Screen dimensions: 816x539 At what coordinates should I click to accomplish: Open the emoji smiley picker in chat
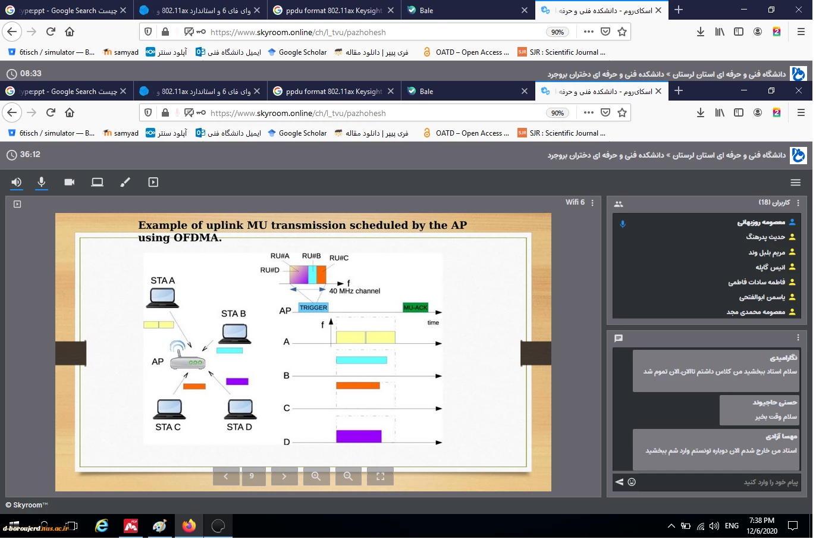click(x=632, y=482)
